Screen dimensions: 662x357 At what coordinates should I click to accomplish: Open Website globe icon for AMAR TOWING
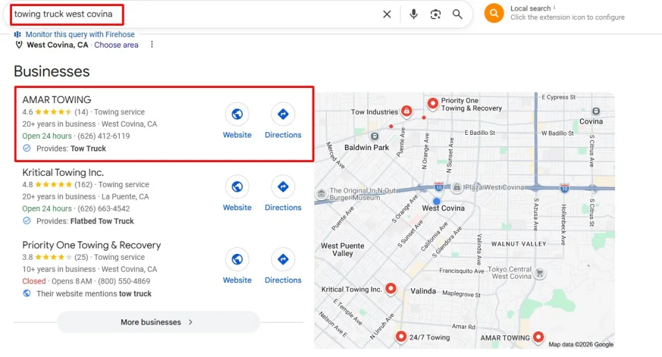pyautogui.click(x=237, y=114)
